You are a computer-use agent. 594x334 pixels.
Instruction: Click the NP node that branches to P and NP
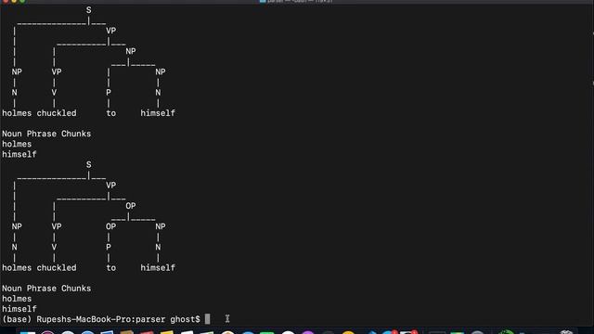(130, 51)
